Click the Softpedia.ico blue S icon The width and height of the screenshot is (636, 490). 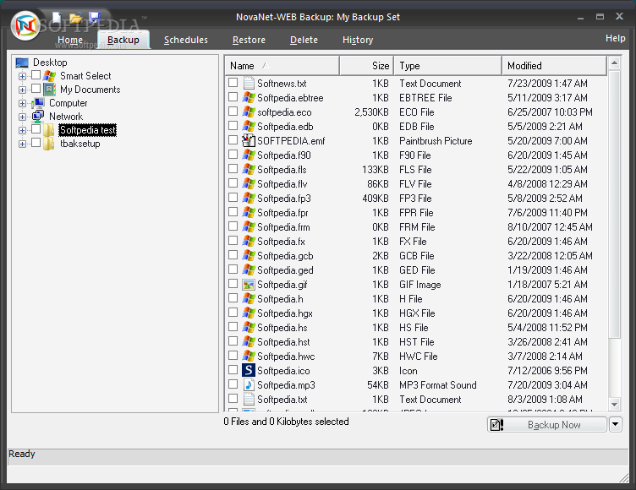[249, 370]
